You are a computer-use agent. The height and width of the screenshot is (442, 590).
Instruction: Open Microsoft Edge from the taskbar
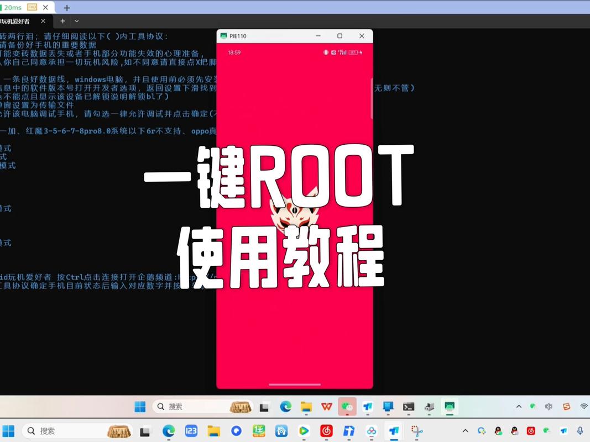[x=286, y=406]
